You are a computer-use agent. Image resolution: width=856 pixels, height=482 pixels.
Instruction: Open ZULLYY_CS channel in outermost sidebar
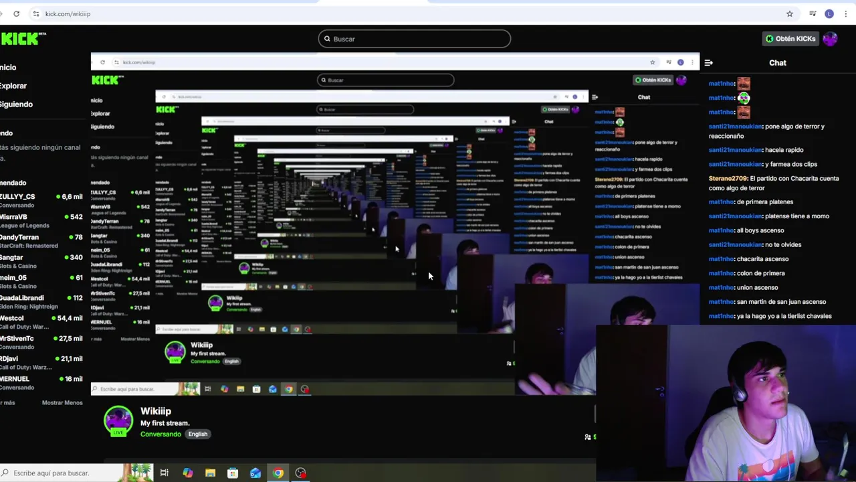[x=41, y=201]
